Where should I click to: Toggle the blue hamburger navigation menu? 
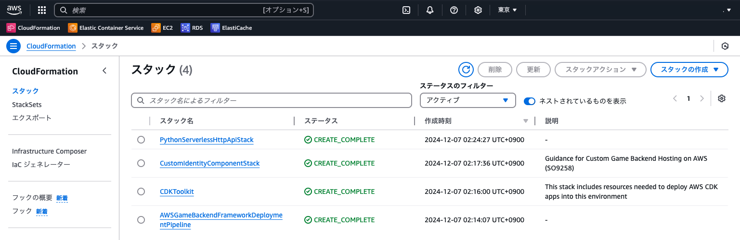click(13, 46)
